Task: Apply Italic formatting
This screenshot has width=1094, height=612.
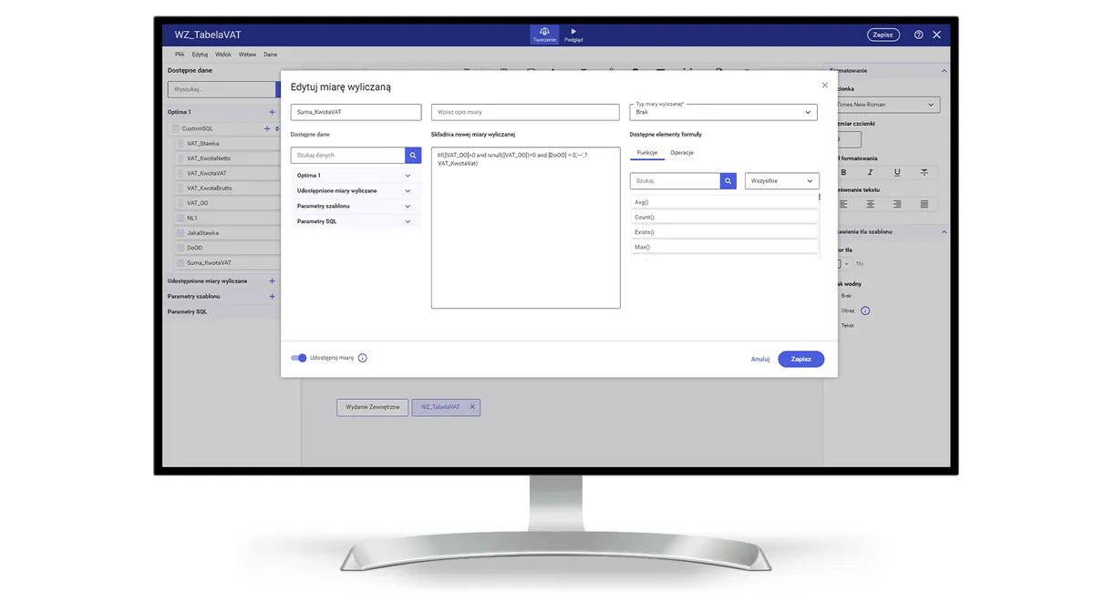Action: [x=871, y=172]
